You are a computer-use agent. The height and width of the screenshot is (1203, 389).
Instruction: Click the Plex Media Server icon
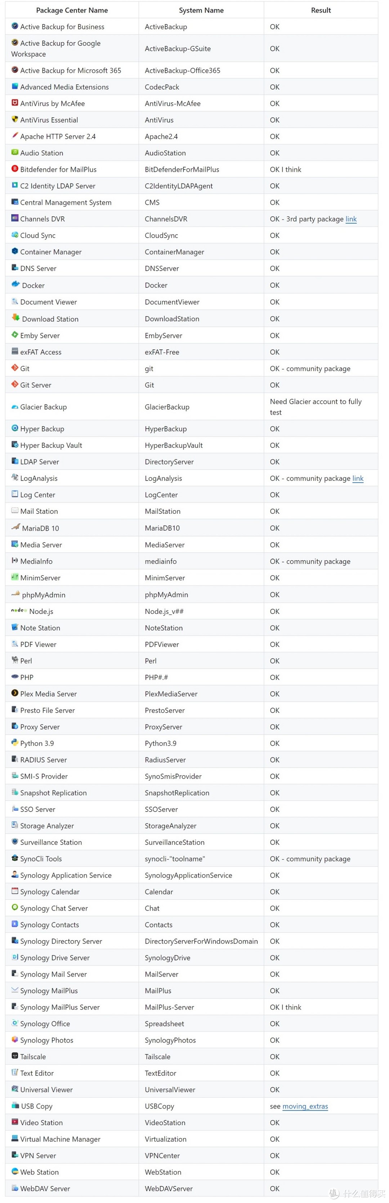click(x=15, y=693)
